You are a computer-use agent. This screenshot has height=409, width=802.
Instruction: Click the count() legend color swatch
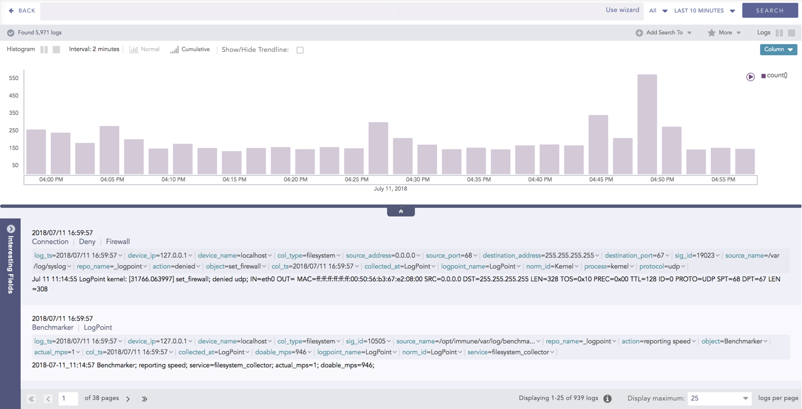pos(764,76)
